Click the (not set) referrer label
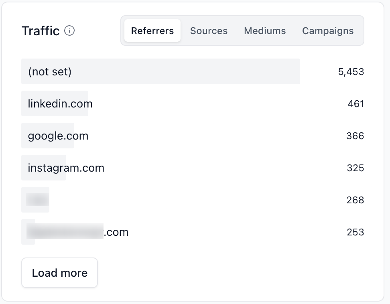The width and height of the screenshot is (390, 304). (49, 72)
